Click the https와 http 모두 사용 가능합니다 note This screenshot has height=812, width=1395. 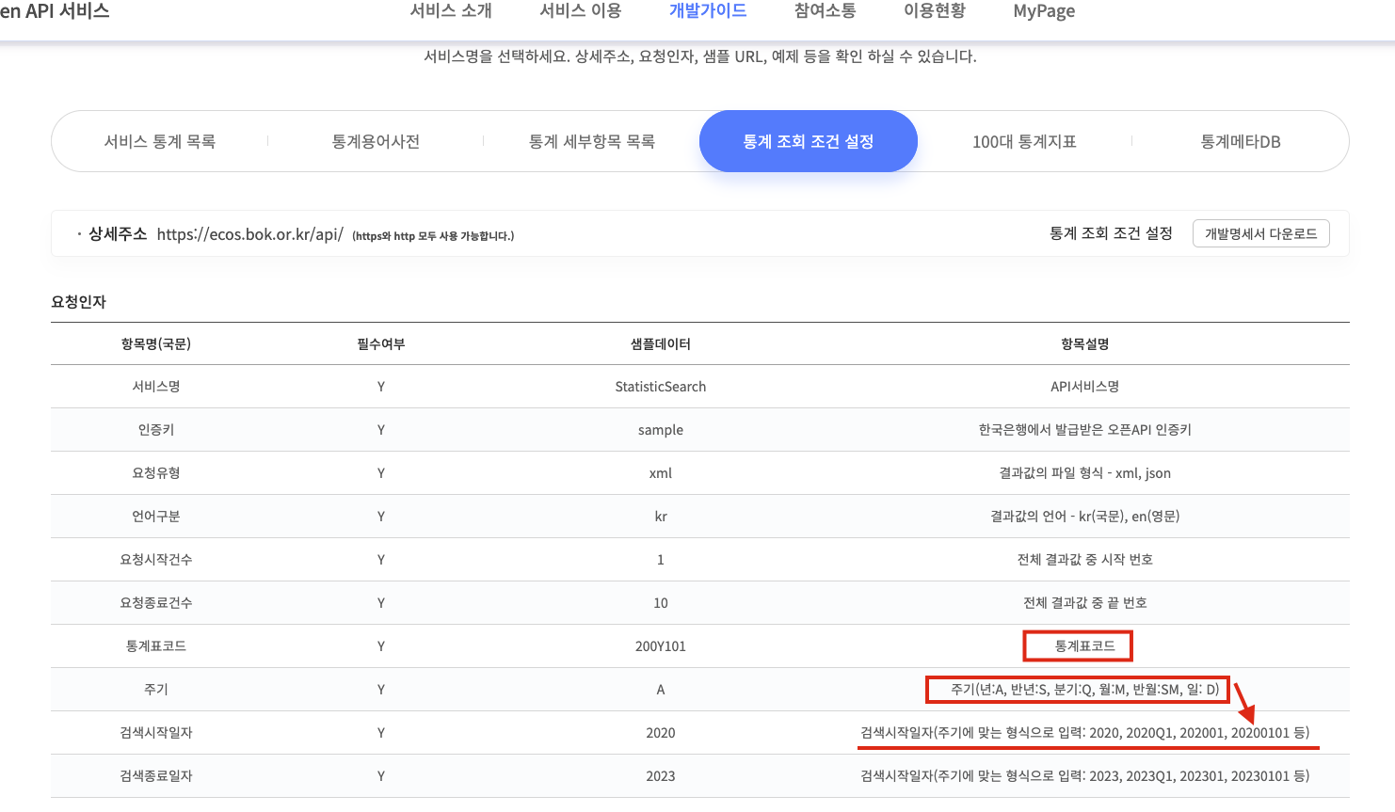[433, 236]
